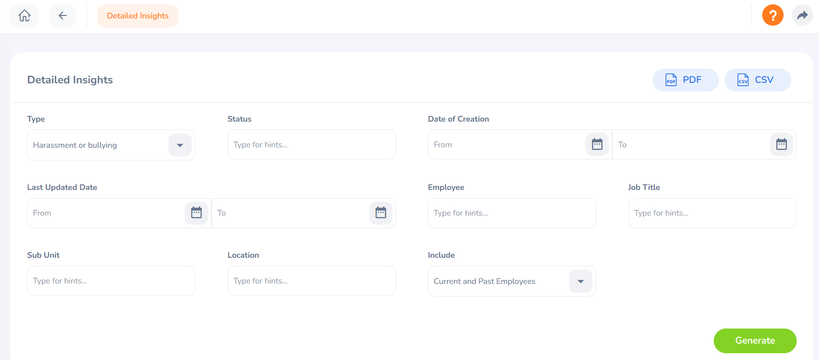The image size is (819, 360).
Task: Expand the Include dropdown arrow
Action: (x=580, y=281)
